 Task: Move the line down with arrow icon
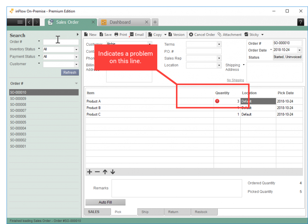click(x=113, y=172)
